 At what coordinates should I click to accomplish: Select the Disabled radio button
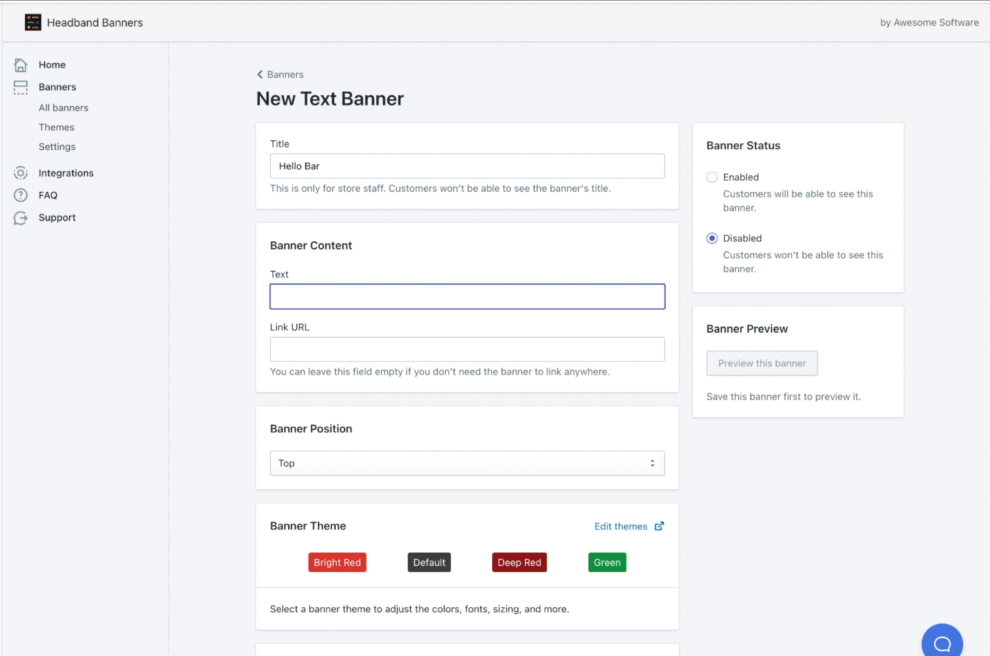(x=712, y=238)
